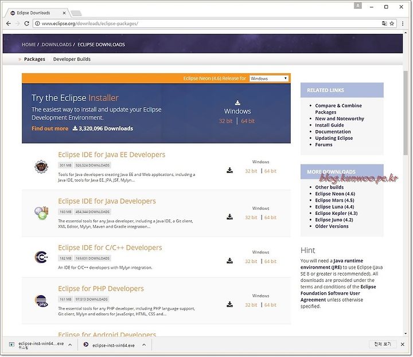Click the Java EE package gear logo
Screen dimensions: 413x357
point(41,167)
